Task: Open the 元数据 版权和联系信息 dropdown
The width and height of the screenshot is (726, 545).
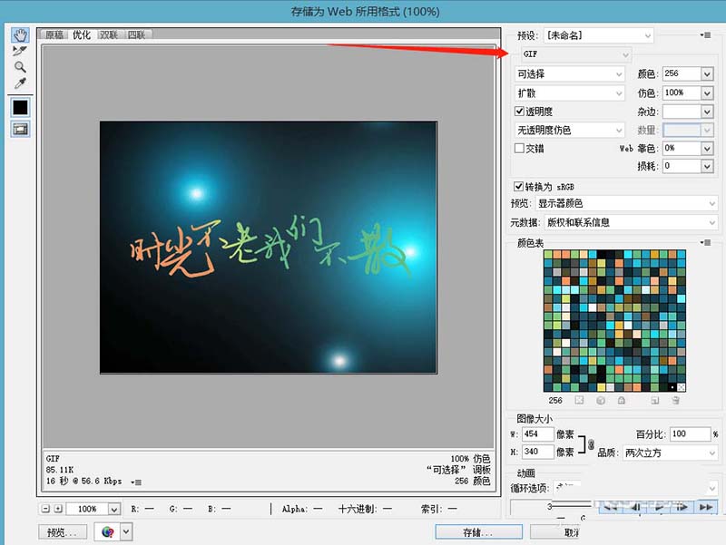Action: (x=631, y=222)
